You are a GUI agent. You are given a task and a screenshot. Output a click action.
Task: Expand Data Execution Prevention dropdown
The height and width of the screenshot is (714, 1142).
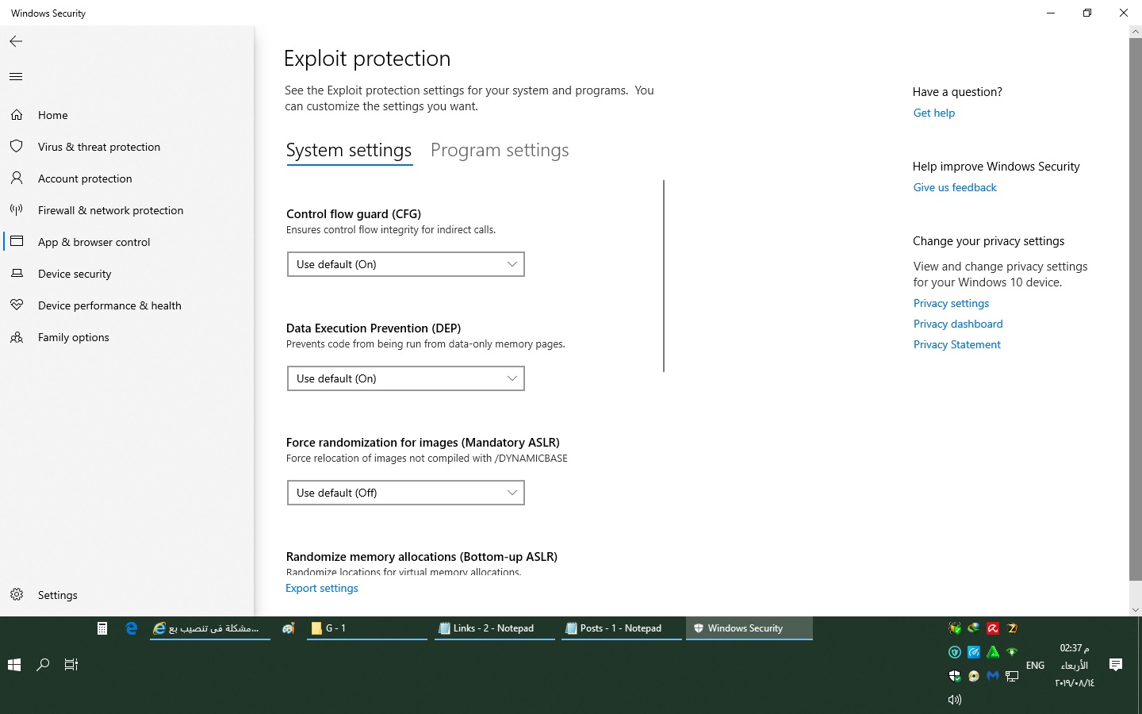tap(405, 378)
